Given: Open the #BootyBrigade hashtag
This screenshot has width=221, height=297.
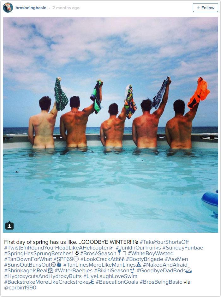Looking at the screenshot, I should coord(145,259).
